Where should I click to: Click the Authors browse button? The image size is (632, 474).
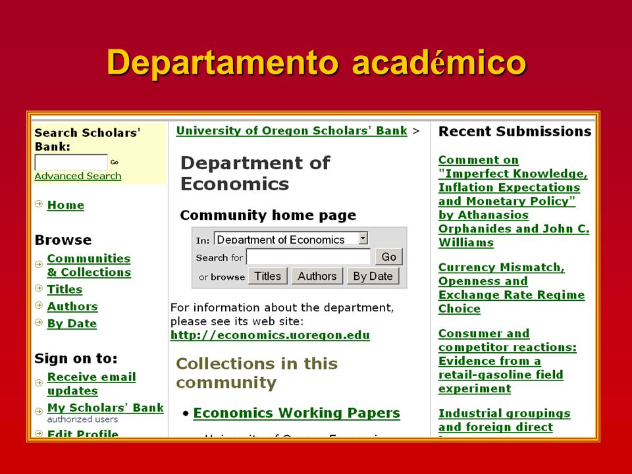coord(317,276)
